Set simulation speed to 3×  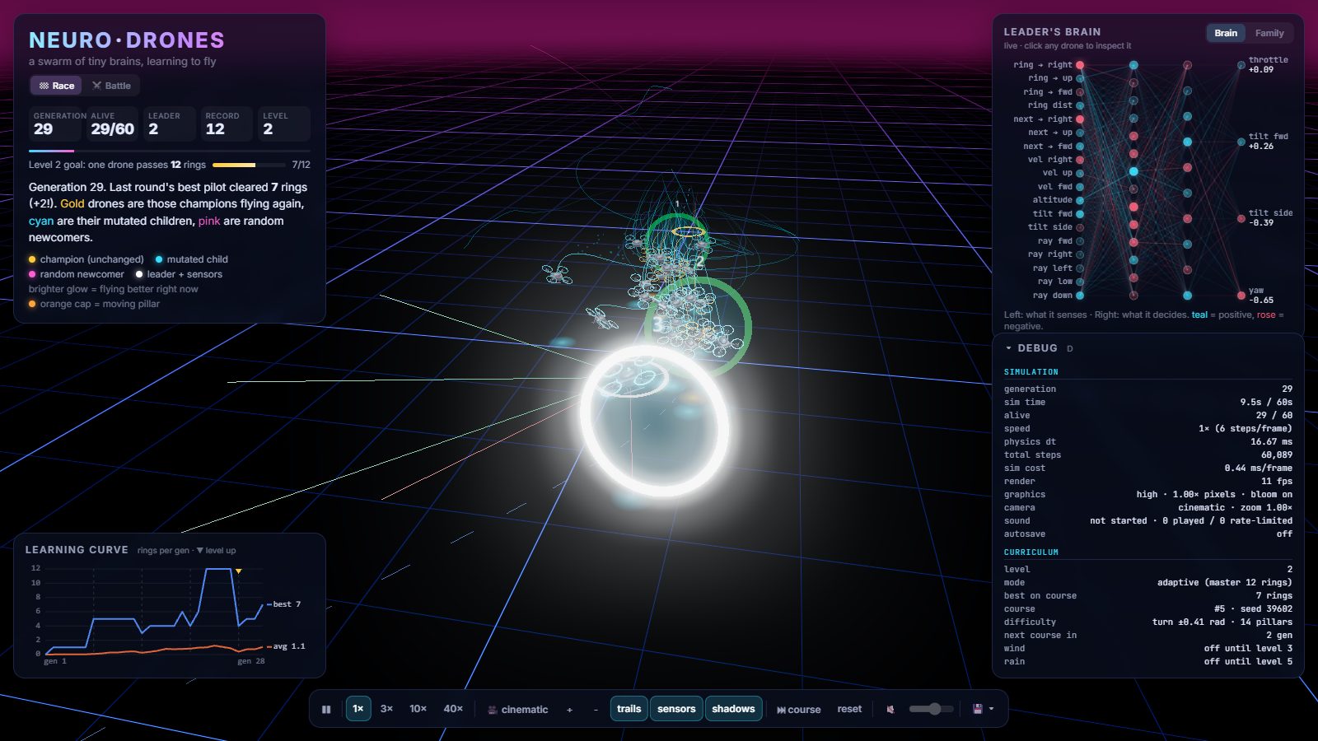[x=386, y=709]
